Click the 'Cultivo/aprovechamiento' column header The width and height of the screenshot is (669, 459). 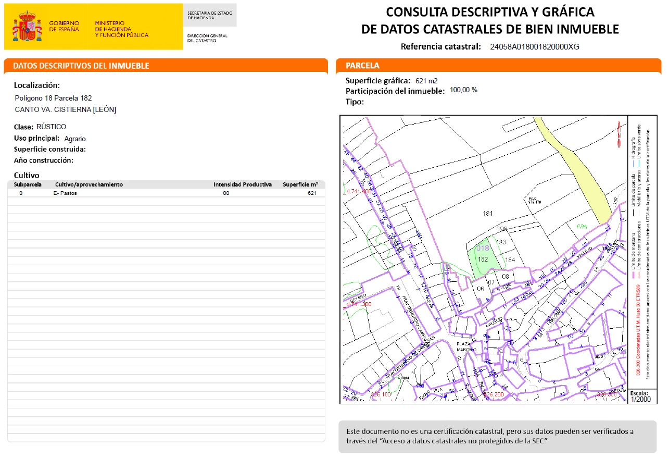89,184
